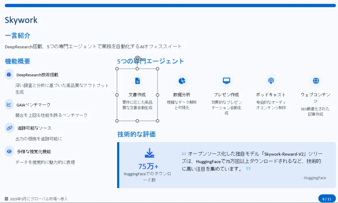Click the 深い調査と分析に基づいた description text
The width and height of the screenshot is (338, 203).
point(62,88)
